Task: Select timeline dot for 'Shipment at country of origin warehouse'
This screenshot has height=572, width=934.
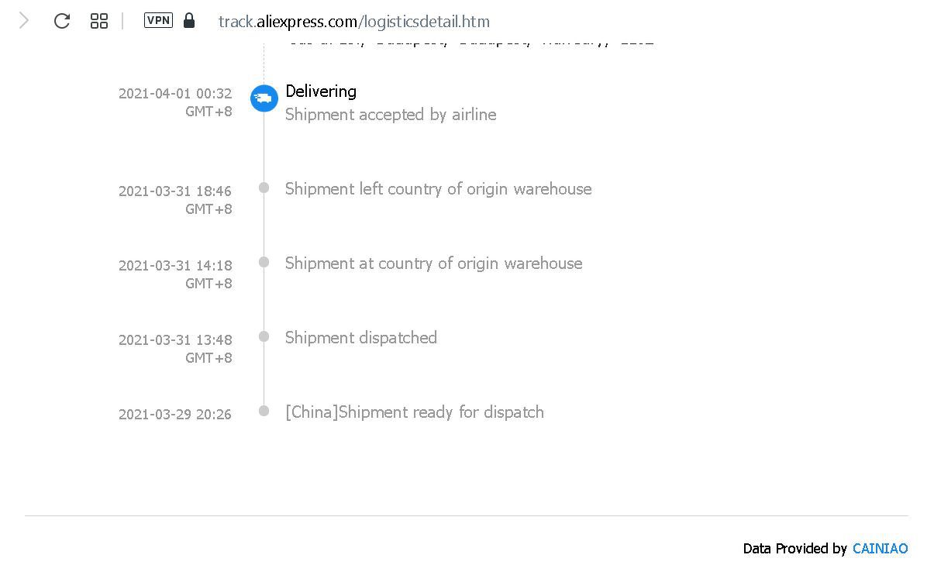Action: [264, 262]
